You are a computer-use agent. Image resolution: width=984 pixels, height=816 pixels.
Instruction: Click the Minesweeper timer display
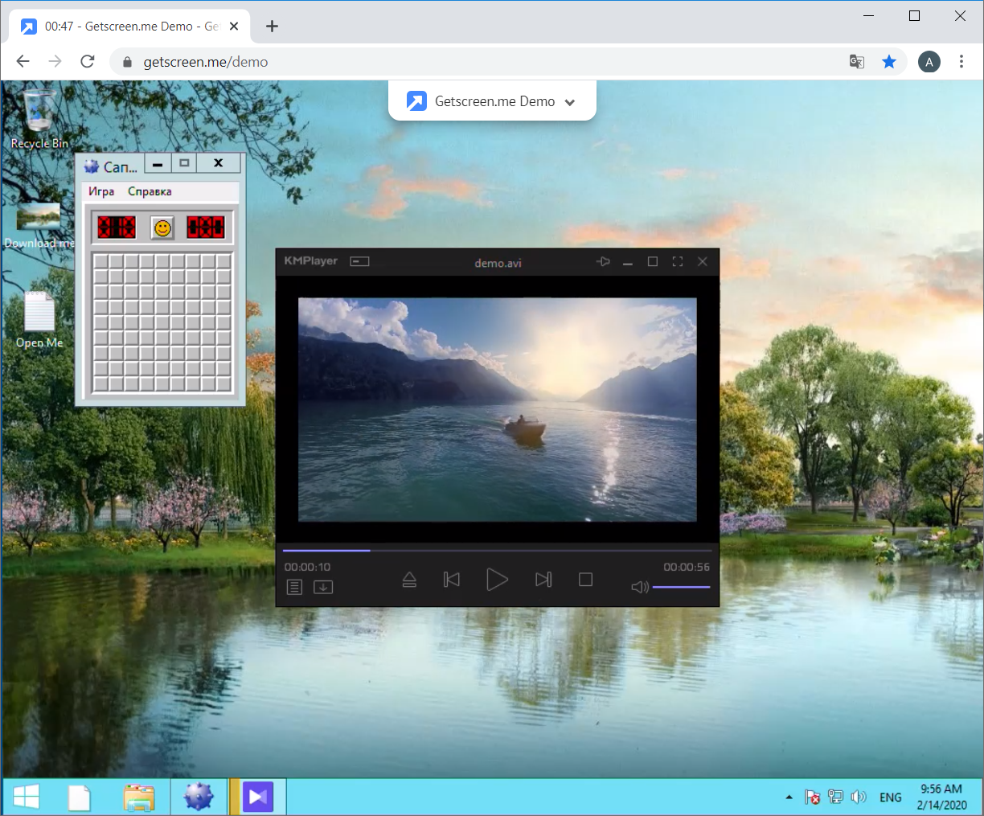[x=206, y=228]
